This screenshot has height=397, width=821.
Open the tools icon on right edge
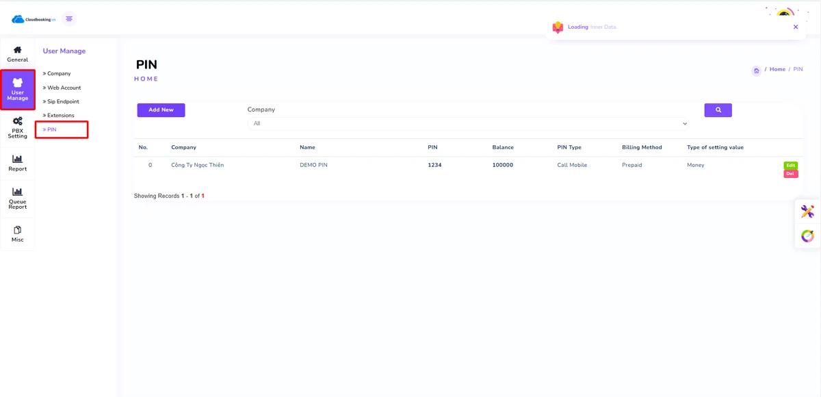[x=807, y=212]
